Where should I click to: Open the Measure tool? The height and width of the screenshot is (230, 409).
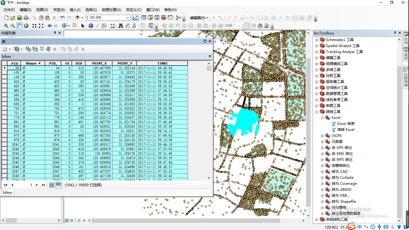[113, 26]
